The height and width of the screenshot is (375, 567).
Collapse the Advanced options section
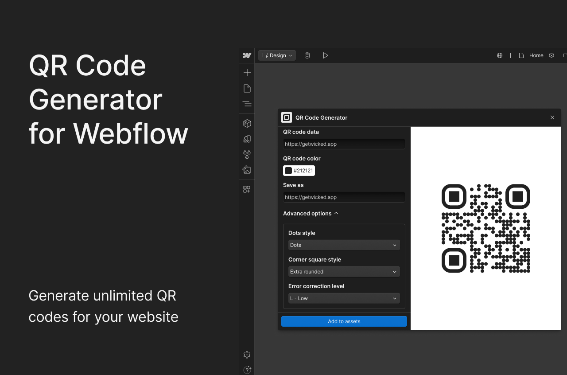tap(336, 213)
